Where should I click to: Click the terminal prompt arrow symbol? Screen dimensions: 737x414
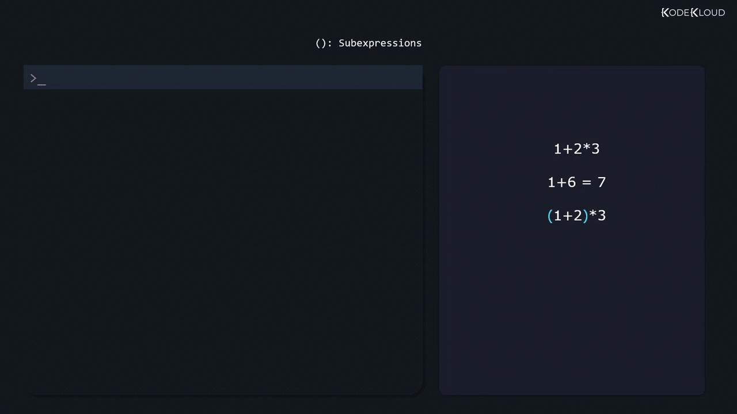(33, 78)
